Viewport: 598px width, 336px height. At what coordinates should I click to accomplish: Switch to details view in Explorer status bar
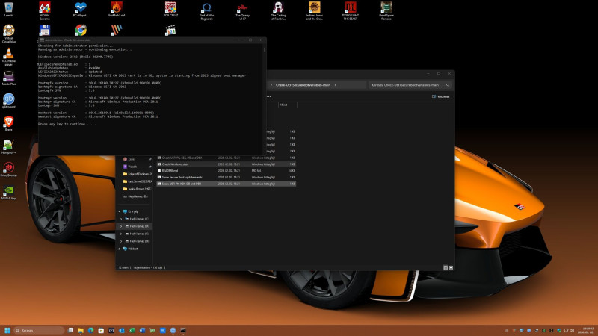[445, 267]
